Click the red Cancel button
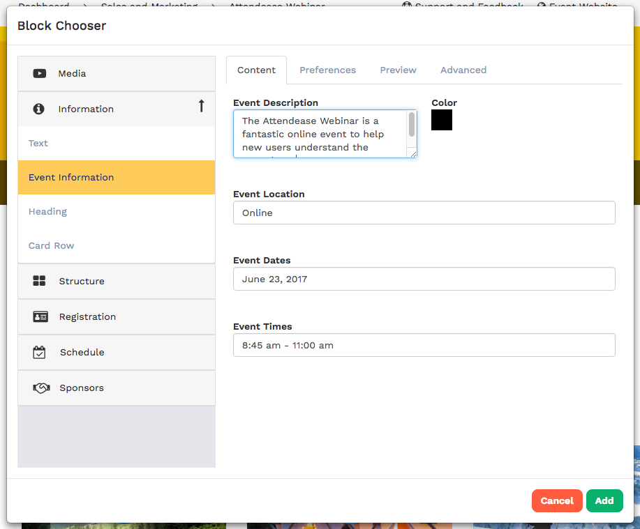 tap(557, 500)
